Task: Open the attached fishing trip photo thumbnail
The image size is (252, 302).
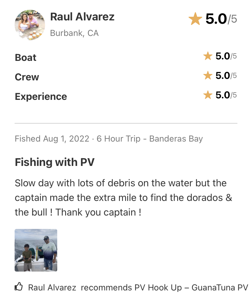Action: pyautogui.click(x=36, y=250)
